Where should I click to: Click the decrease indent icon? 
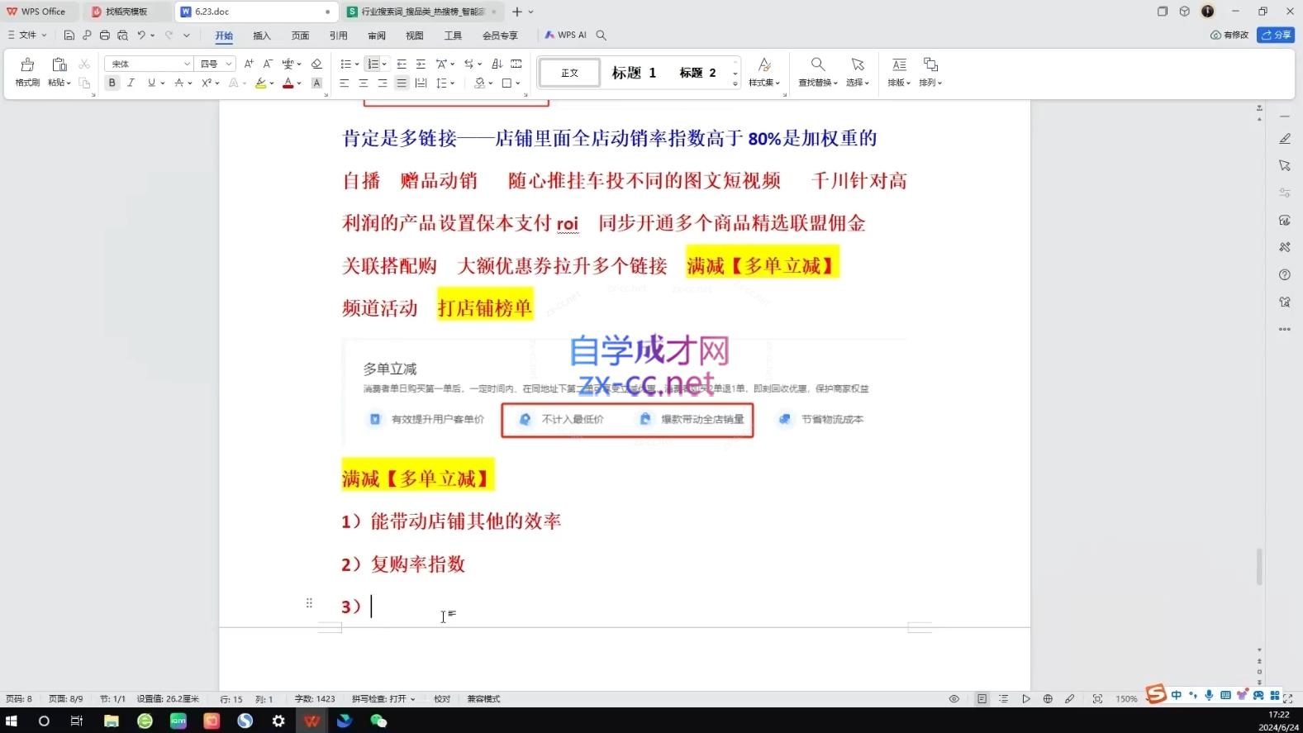coord(402,64)
